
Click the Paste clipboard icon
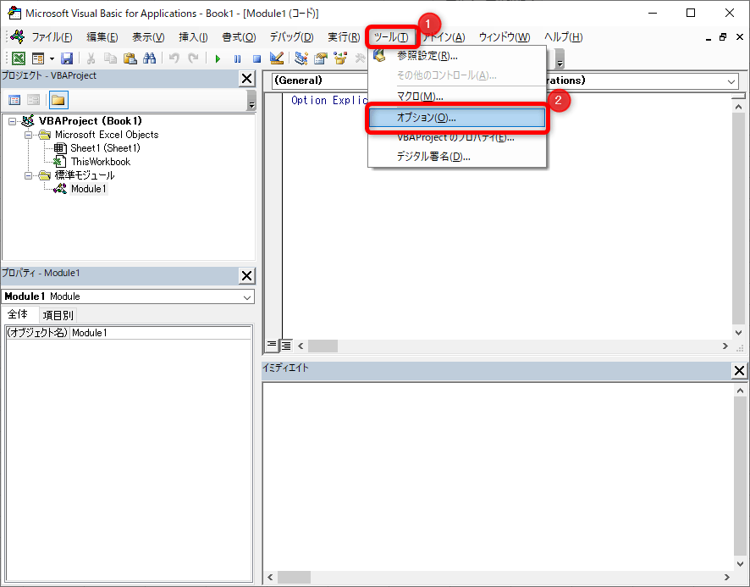click(130, 58)
